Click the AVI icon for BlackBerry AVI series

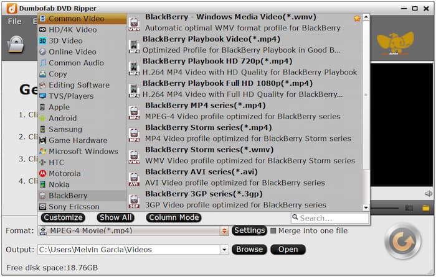(x=134, y=179)
